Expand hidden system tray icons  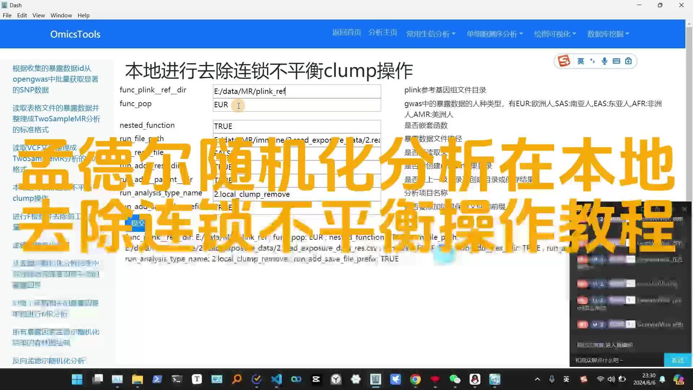click(x=537, y=380)
